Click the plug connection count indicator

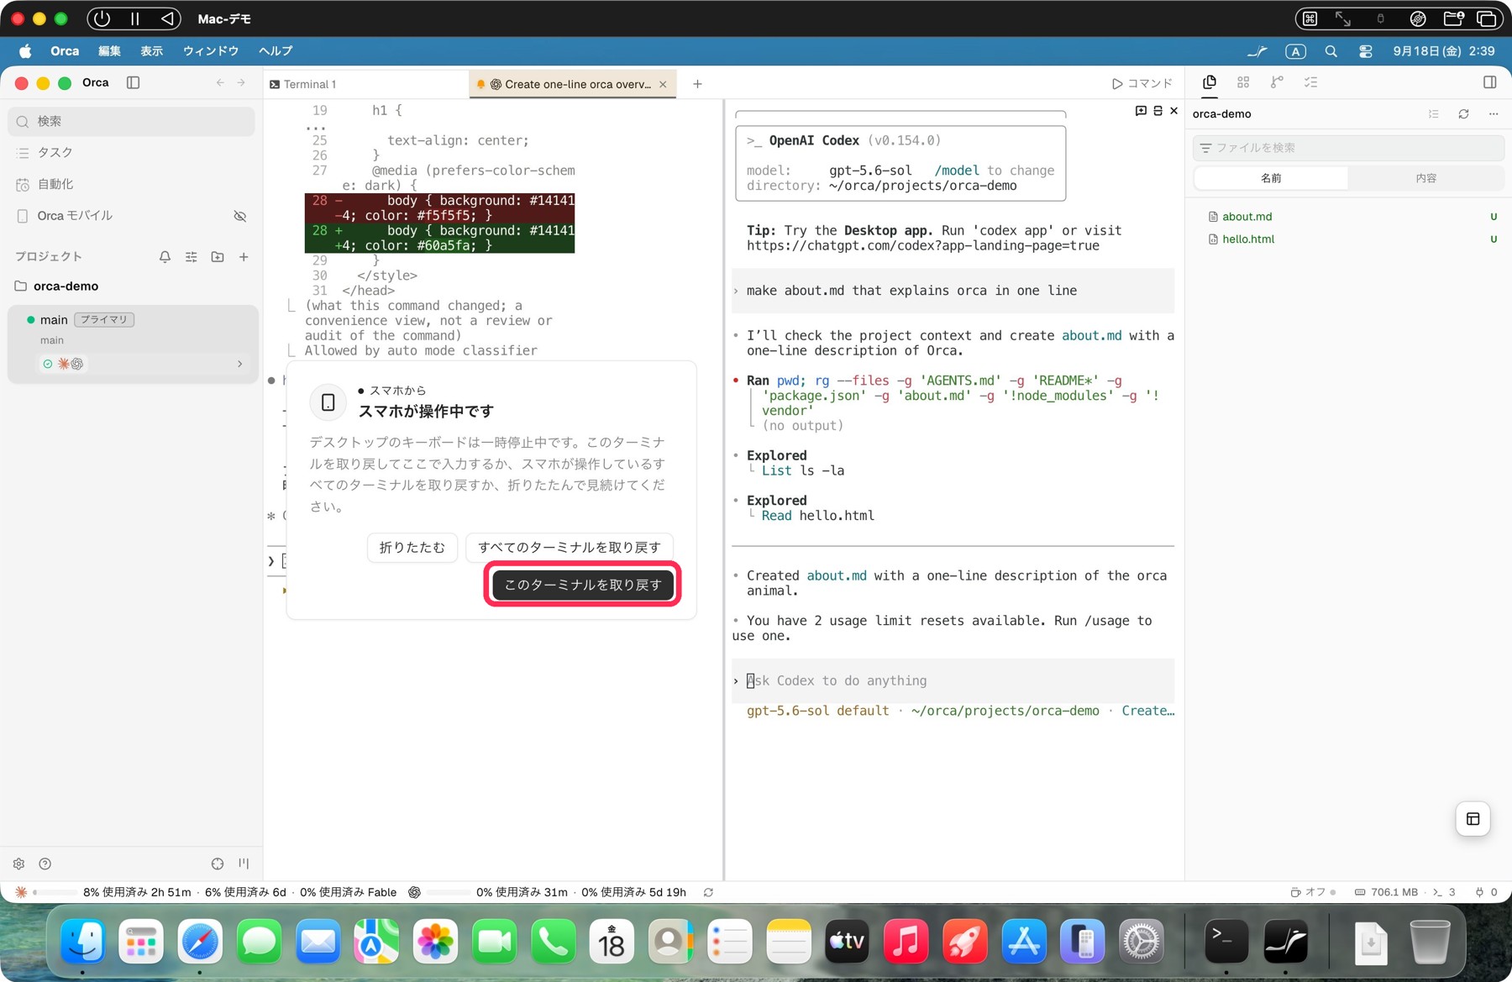(x=1486, y=892)
